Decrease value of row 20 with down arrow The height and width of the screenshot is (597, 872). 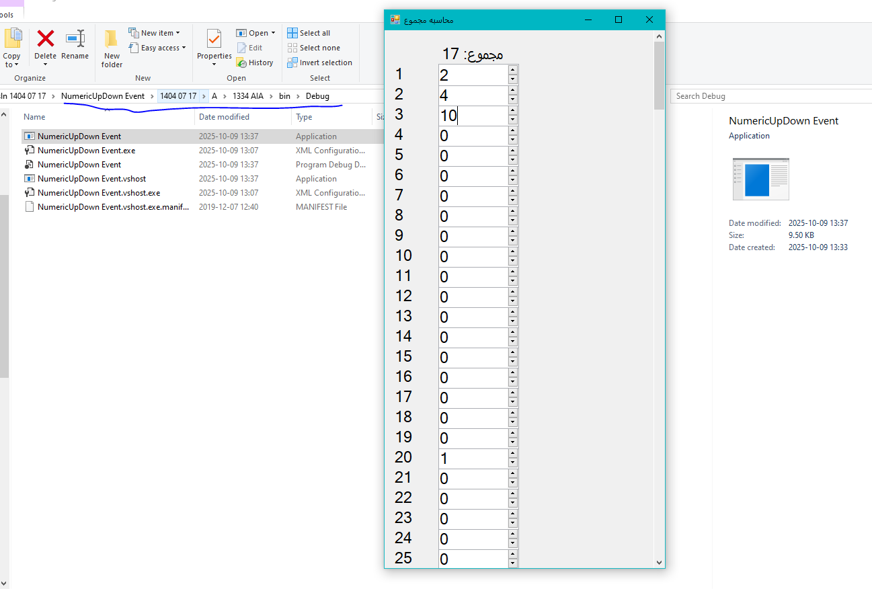513,463
